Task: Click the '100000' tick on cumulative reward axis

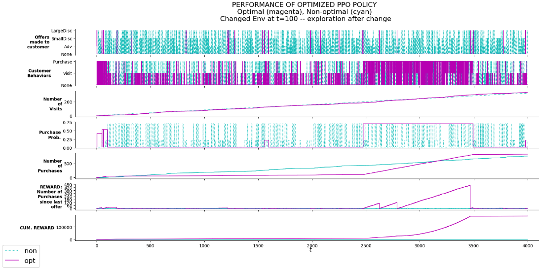Action: (x=65, y=228)
